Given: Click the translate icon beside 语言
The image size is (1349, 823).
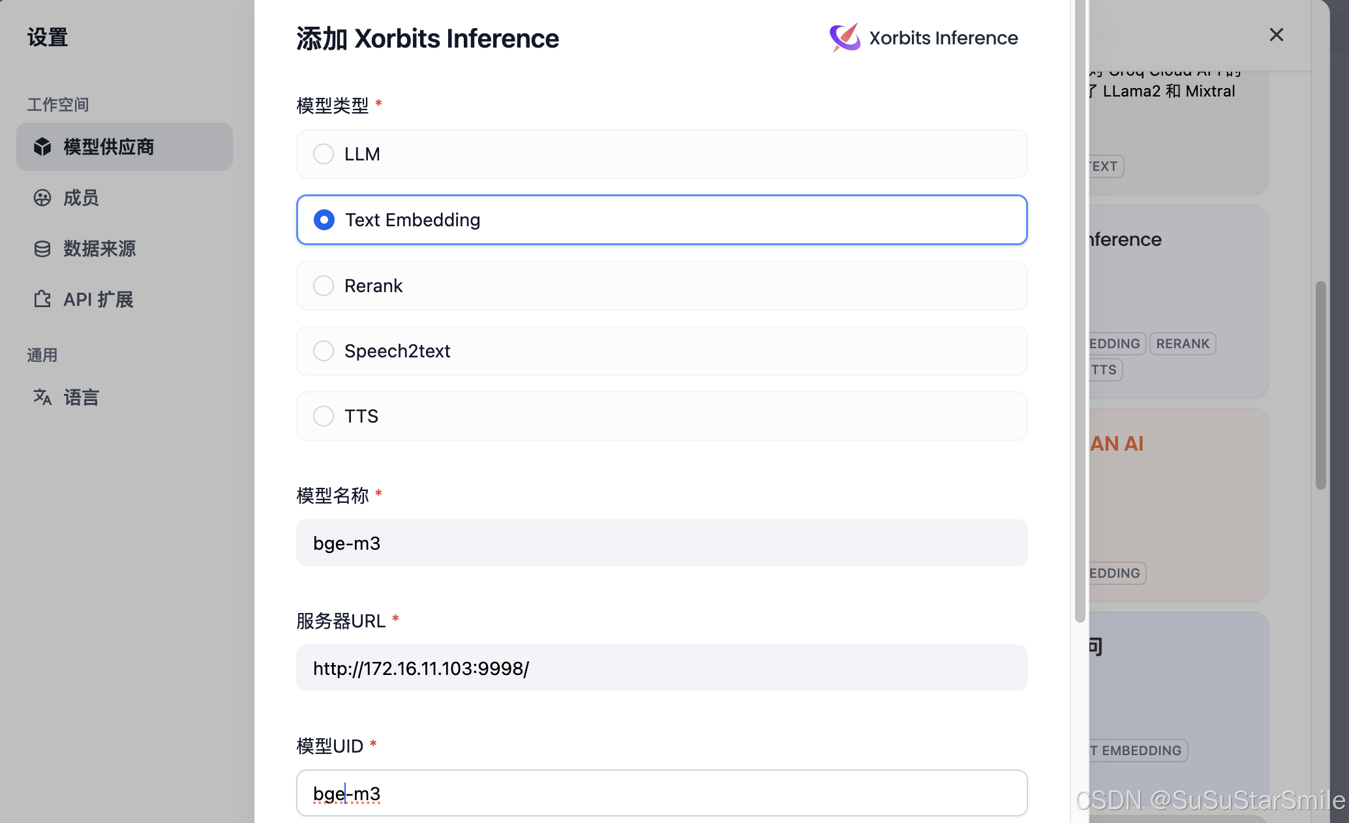Looking at the screenshot, I should point(42,397).
